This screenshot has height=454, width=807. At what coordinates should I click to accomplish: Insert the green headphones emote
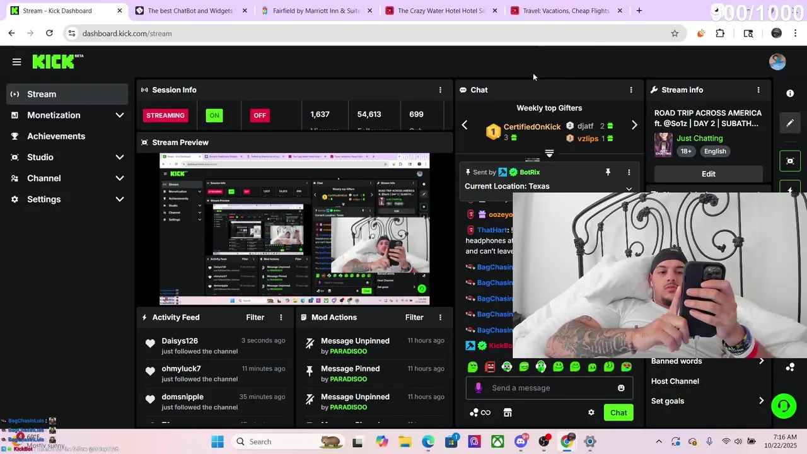tap(541, 366)
